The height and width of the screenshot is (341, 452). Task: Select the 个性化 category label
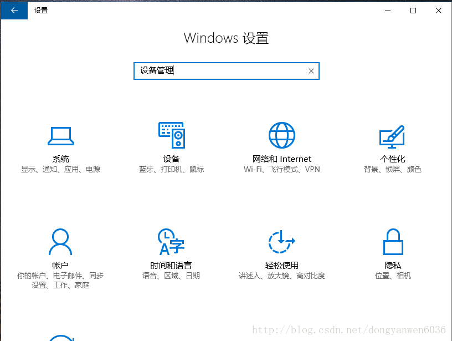click(393, 159)
